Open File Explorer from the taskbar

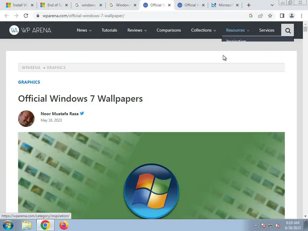[27, 225]
